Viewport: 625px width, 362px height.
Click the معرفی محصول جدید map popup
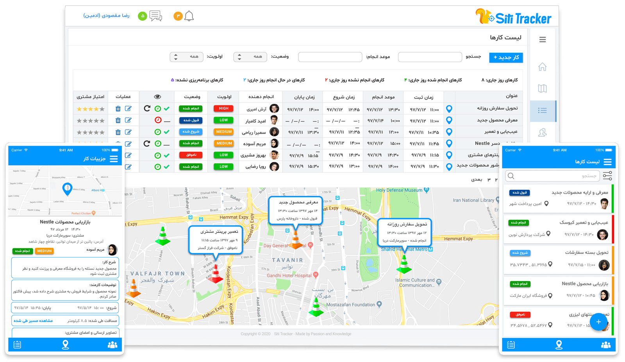[x=296, y=210]
